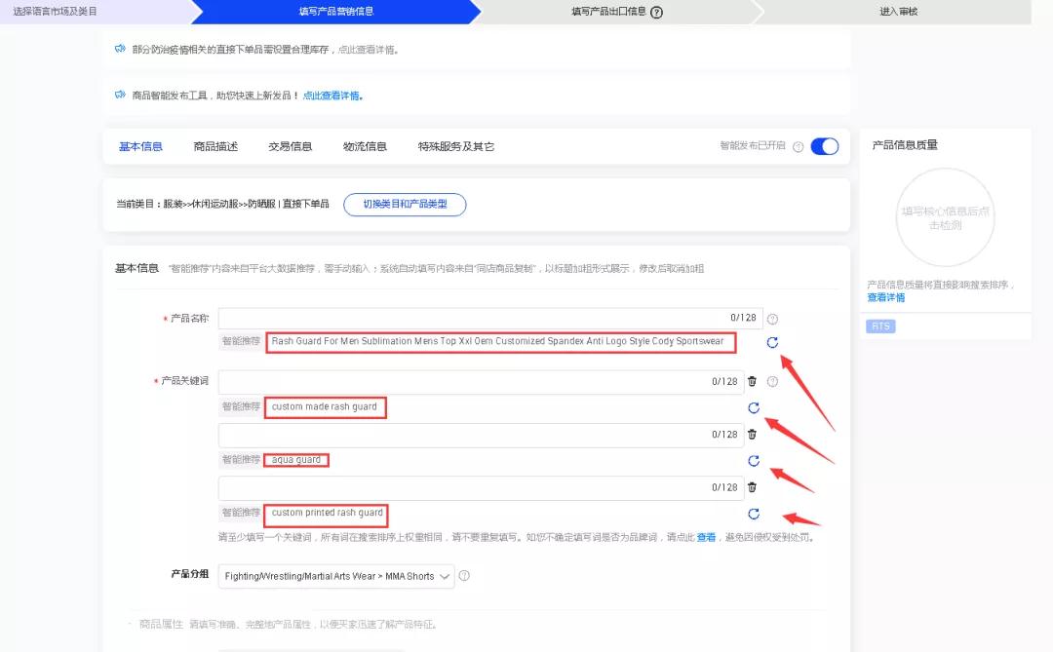Delete the first product keyword input
This screenshot has height=652, width=1053.
click(753, 380)
